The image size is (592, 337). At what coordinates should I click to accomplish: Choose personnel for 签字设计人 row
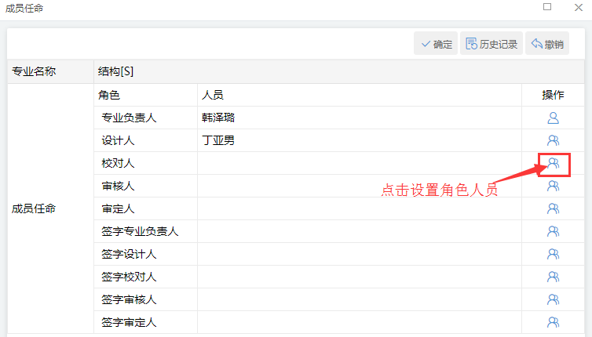point(553,254)
